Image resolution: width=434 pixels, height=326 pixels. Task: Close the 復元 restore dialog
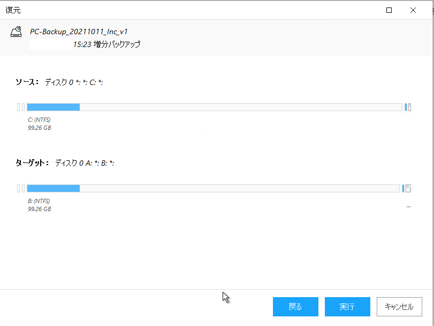(x=413, y=10)
